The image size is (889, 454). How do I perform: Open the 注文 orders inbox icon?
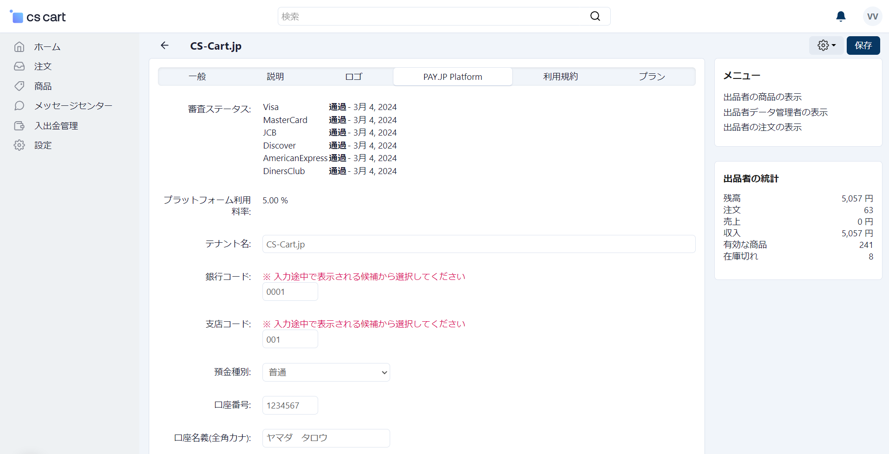[19, 66]
